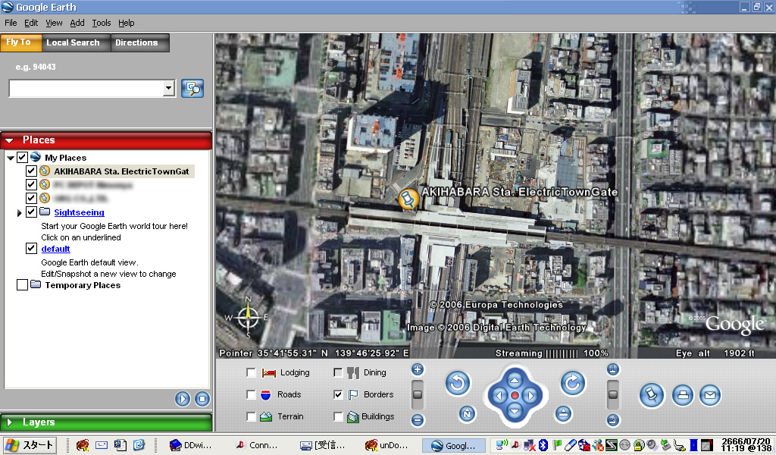The height and width of the screenshot is (455, 776).
Task: Click AKIHABARA placemark icon in Places list
Action: click(x=45, y=171)
